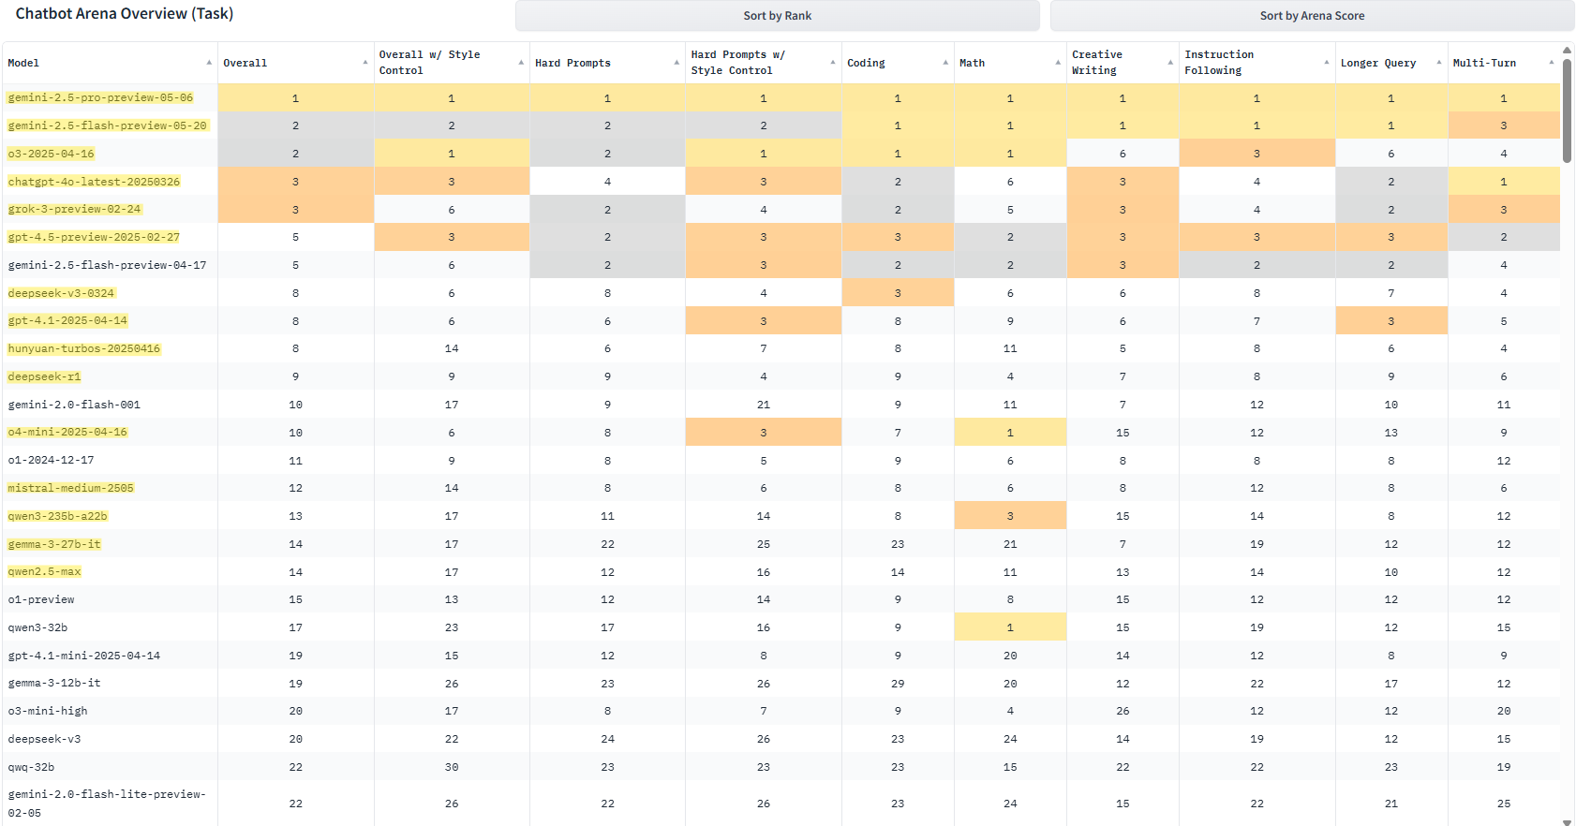
Task: Select hunyuan-turbos-20250416 model name
Action: pos(84,348)
